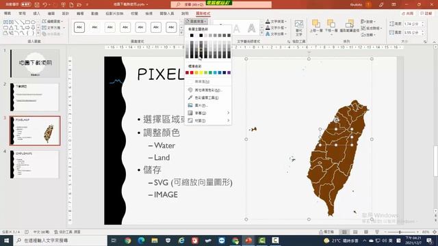Image resolution: width=438 pixels, height=246 pixels.
Task: Open the Text Fill dropdown (文字填滿)
Action: click(276, 21)
